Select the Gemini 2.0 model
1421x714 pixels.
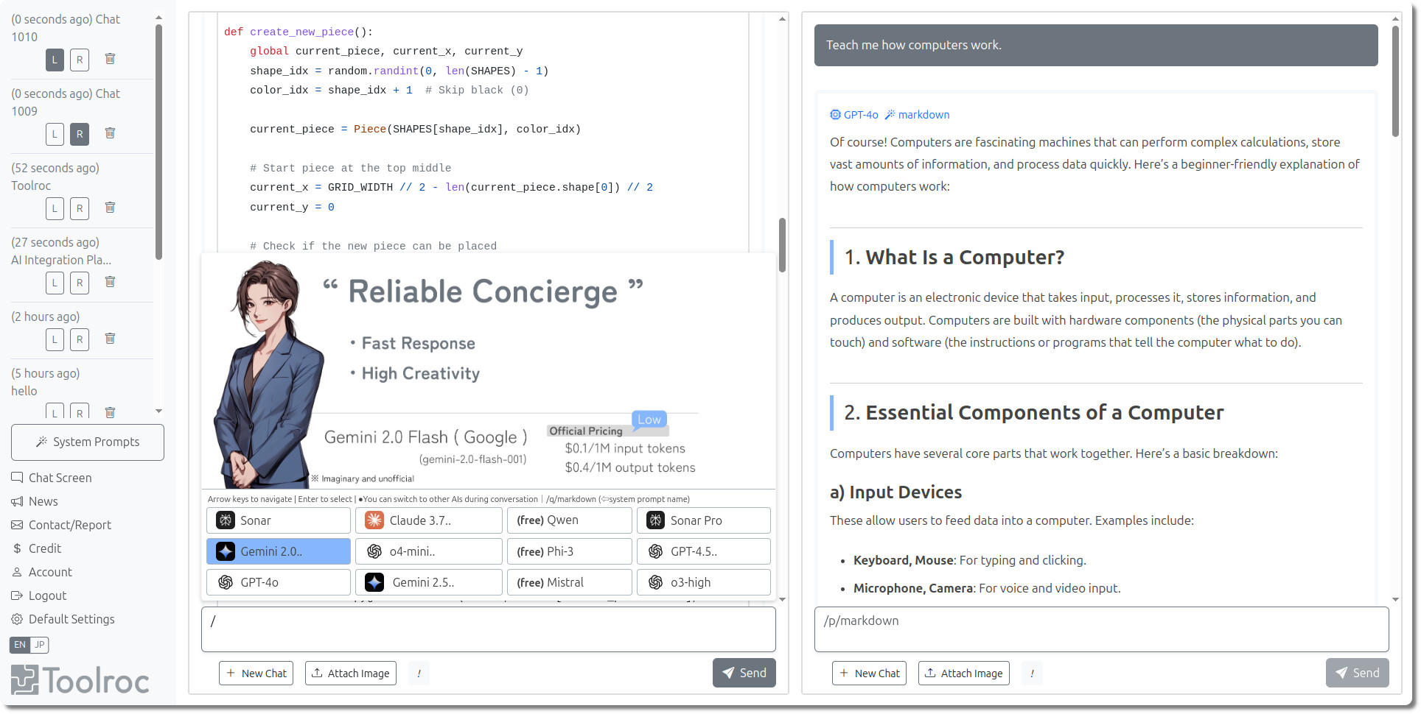coord(279,551)
